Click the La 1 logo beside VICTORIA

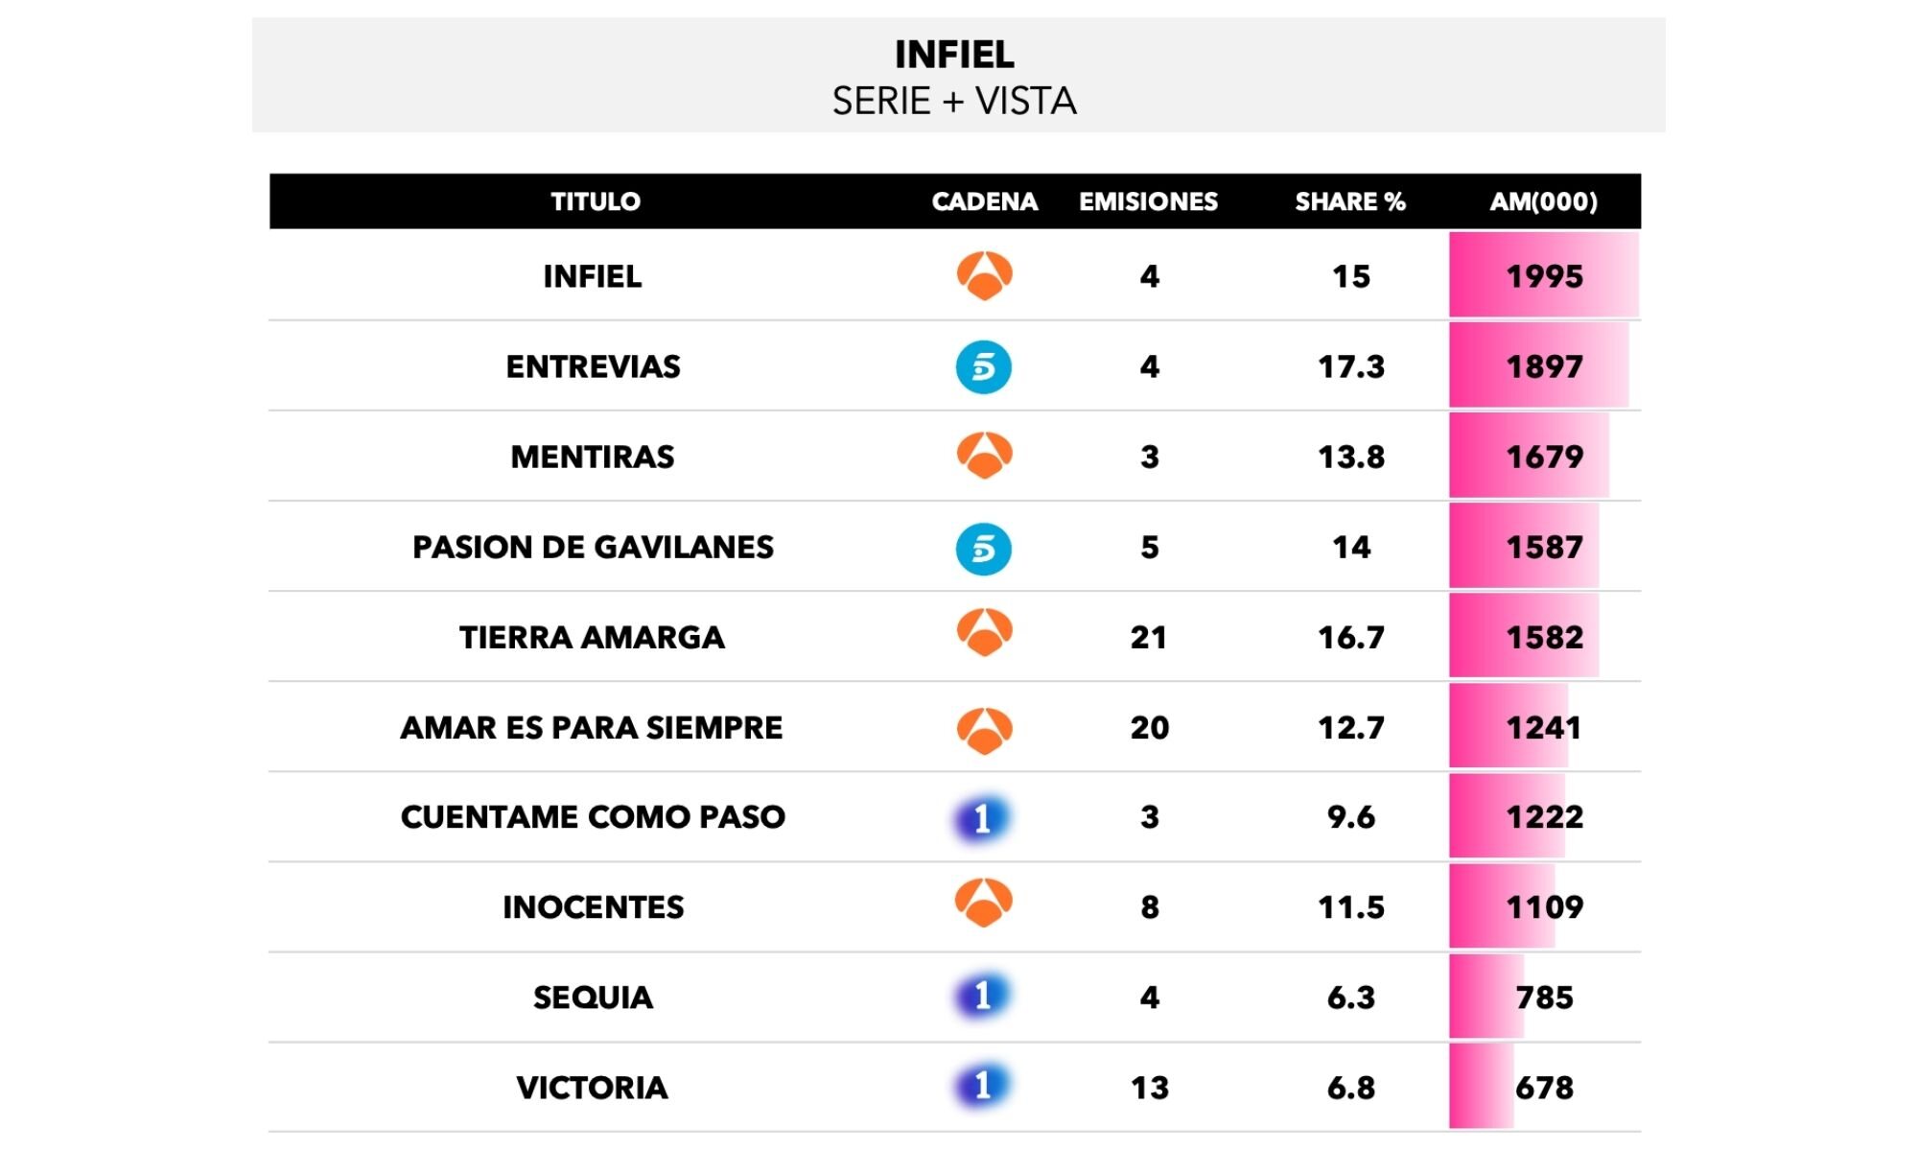coord(982,1087)
